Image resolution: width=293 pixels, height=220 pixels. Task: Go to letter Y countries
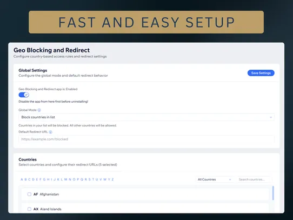[109, 179]
